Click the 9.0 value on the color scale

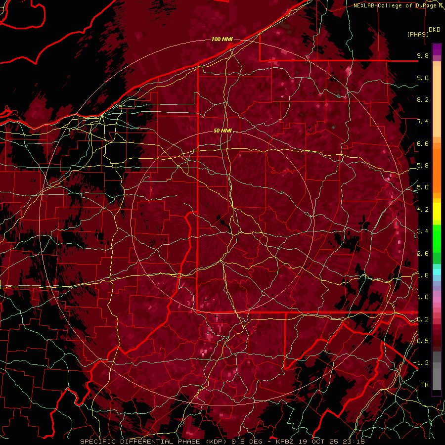click(x=423, y=78)
